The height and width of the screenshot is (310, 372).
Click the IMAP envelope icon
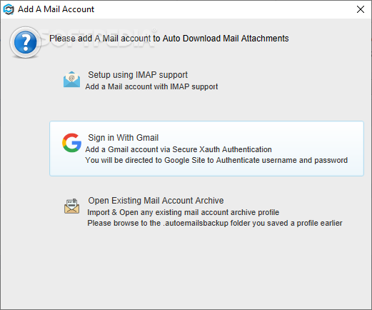71,79
